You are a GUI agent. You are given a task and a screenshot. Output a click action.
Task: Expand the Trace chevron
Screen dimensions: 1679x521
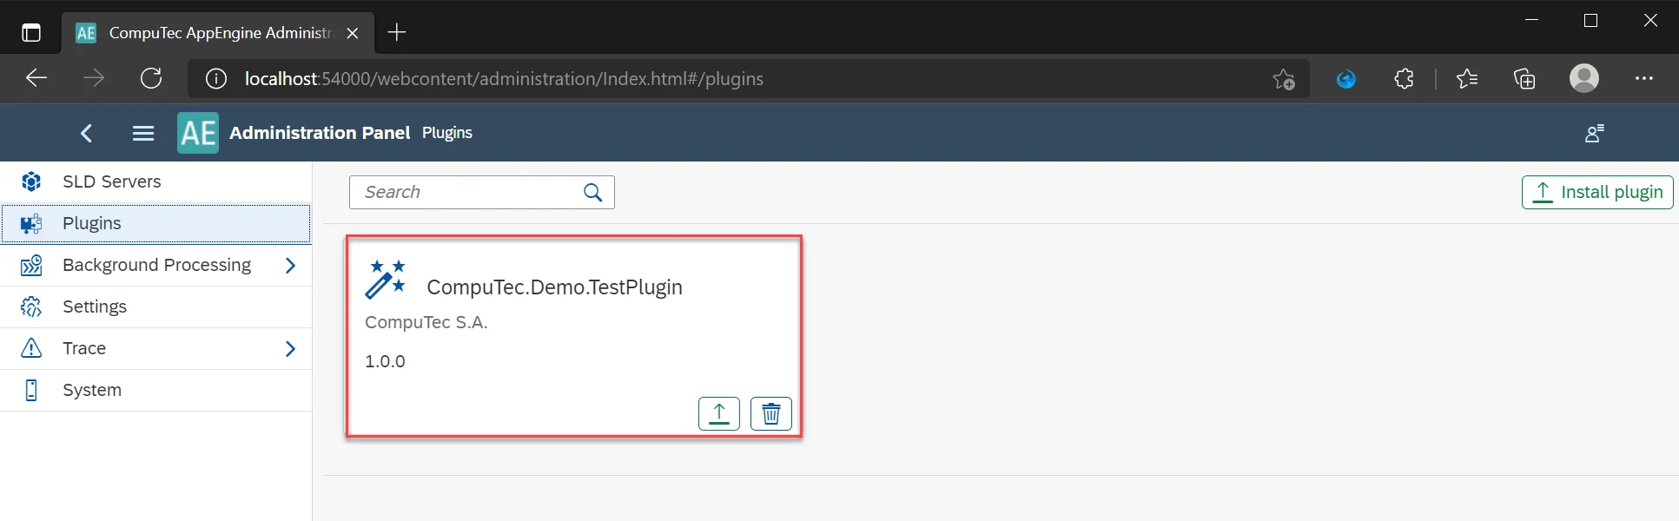tap(291, 348)
